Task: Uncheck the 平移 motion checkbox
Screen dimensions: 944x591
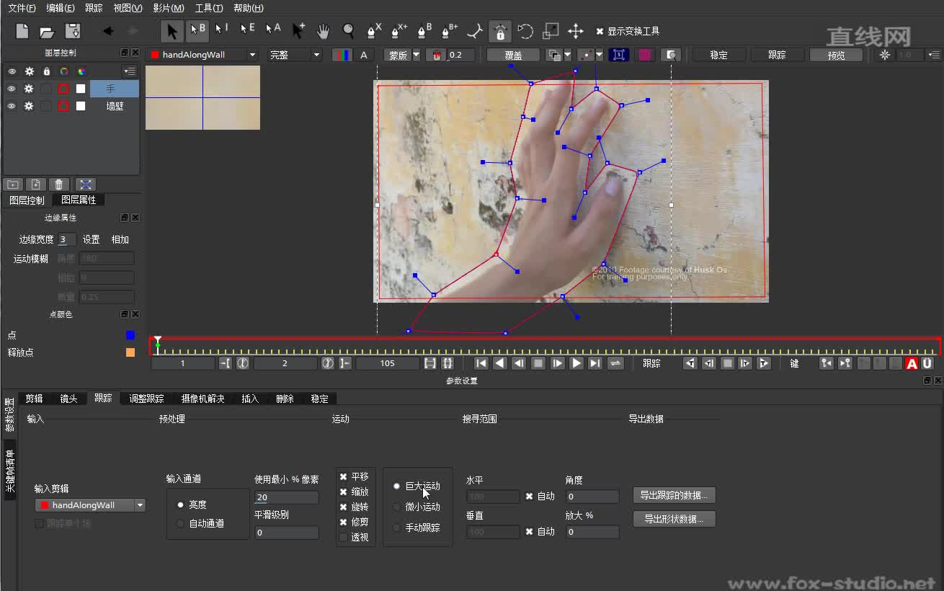Action: [x=344, y=476]
